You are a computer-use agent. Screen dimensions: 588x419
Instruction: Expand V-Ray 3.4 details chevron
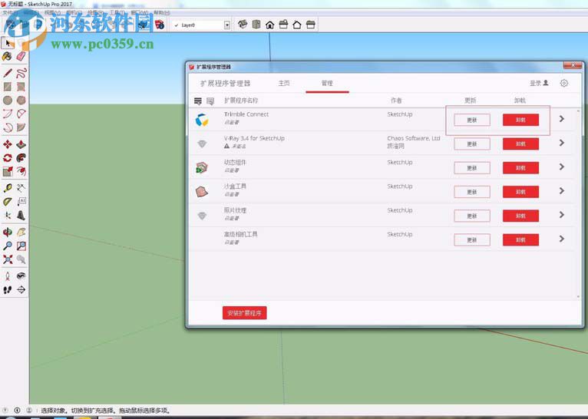tap(561, 143)
